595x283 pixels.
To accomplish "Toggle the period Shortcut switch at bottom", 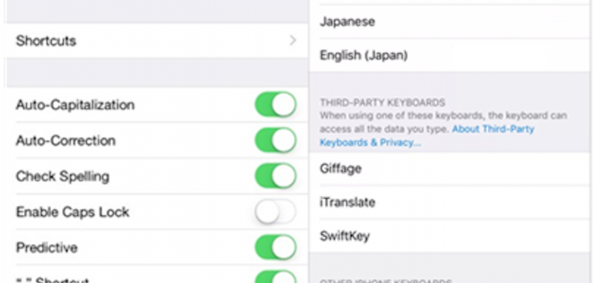I will (276, 278).
